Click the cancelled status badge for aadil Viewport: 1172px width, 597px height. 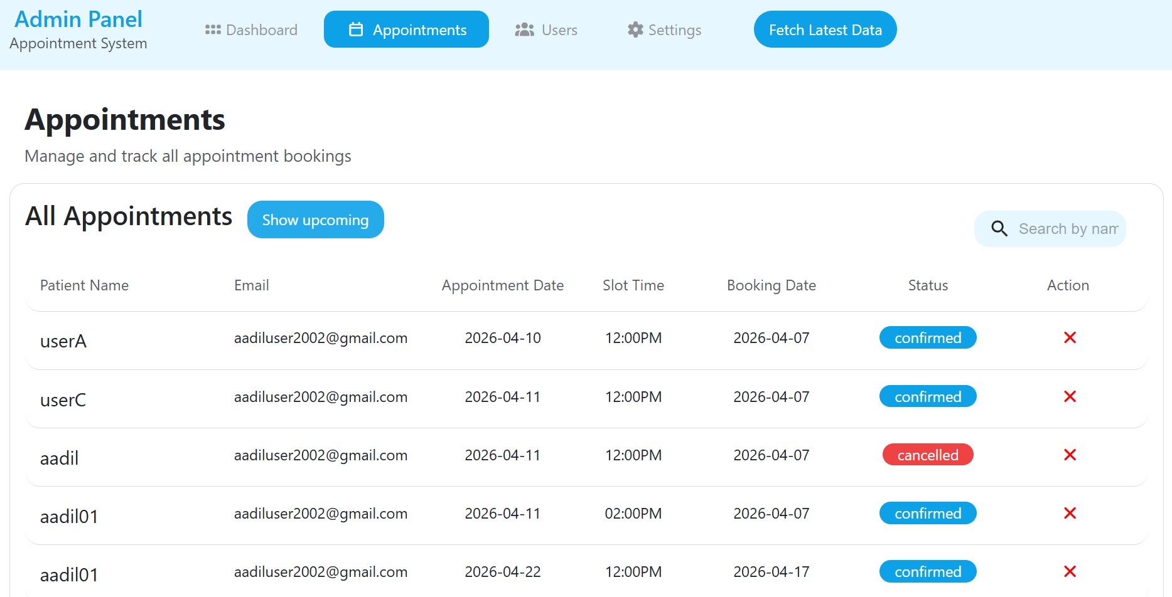(x=928, y=455)
